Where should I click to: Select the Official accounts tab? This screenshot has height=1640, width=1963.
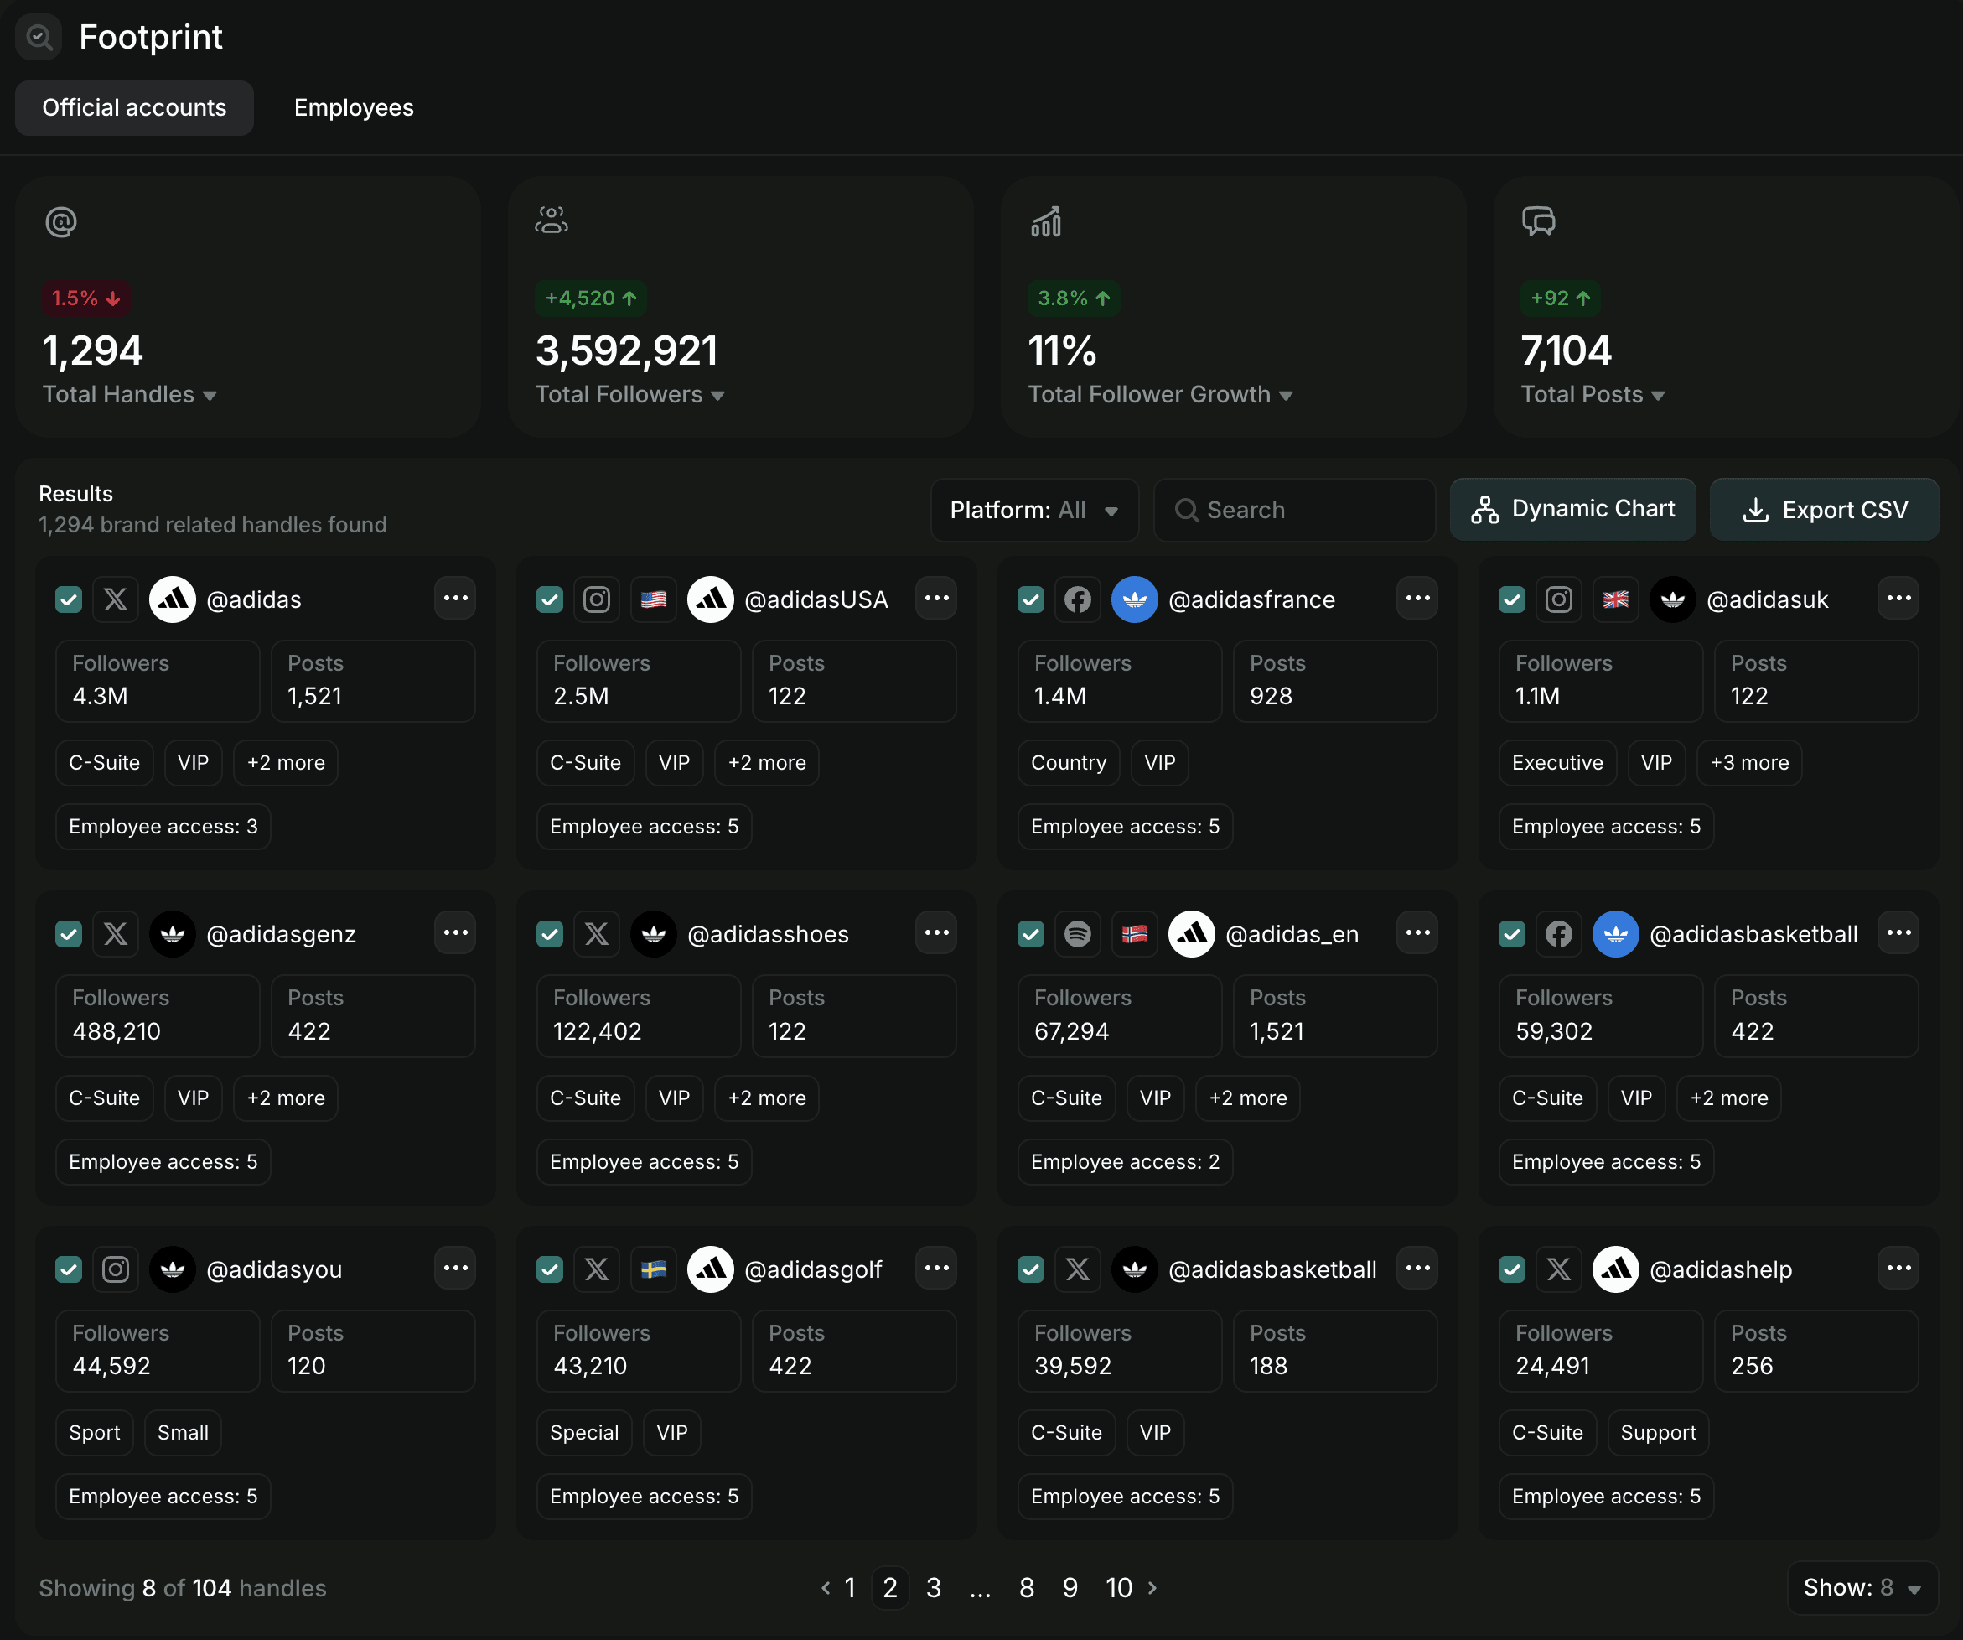(x=133, y=107)
